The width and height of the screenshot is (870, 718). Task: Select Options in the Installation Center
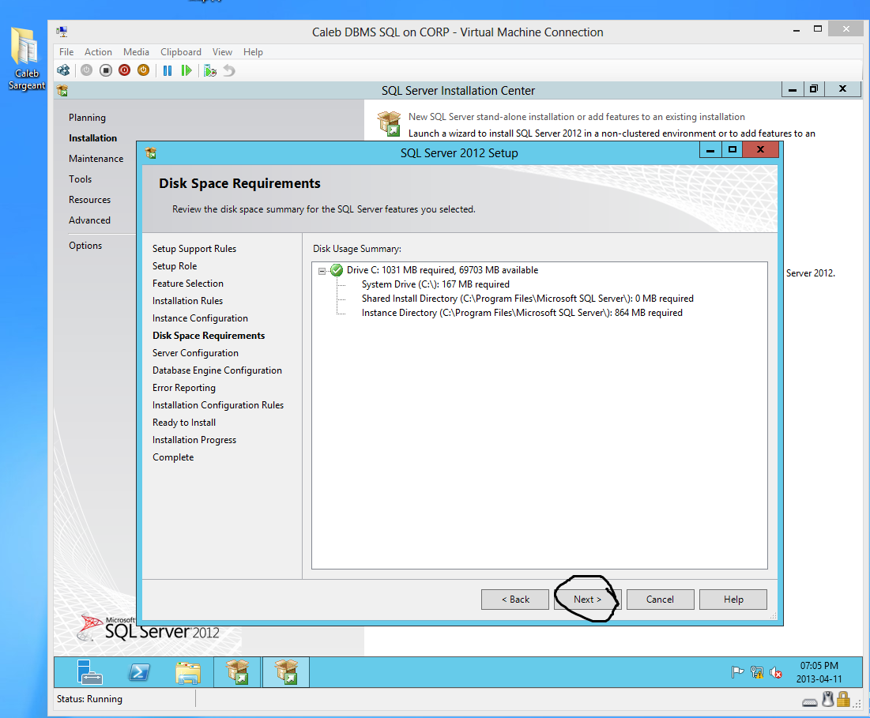tap(85, 246)
